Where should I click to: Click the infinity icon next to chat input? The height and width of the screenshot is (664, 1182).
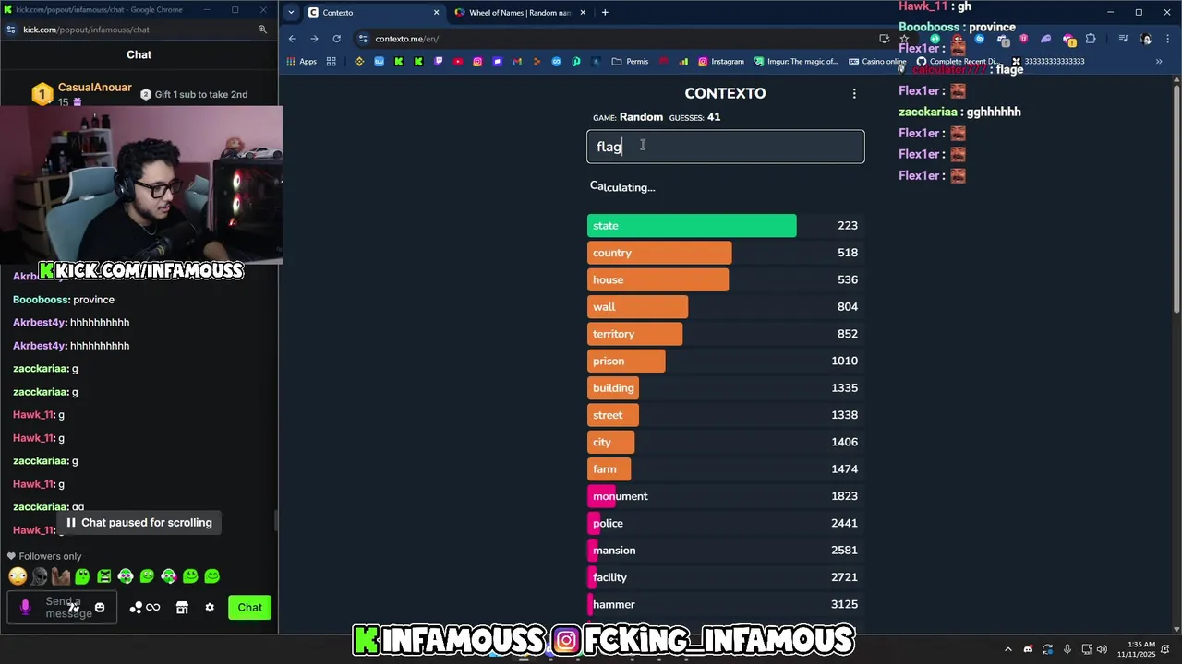(153, 608)
